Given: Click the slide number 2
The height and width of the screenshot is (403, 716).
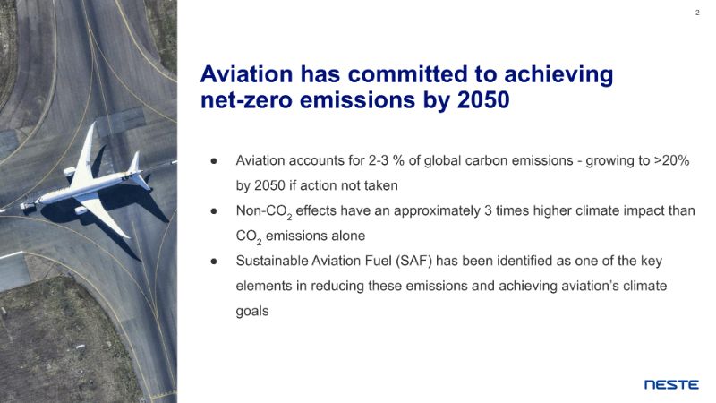Looking at the screenshot, I should click(697, 13).
